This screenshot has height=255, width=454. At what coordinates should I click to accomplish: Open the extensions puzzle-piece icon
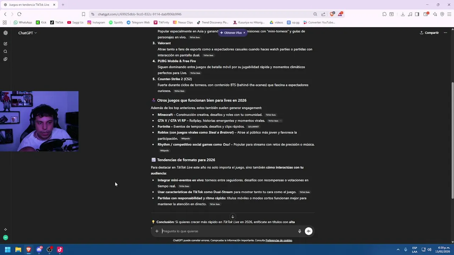pos(384,14)
